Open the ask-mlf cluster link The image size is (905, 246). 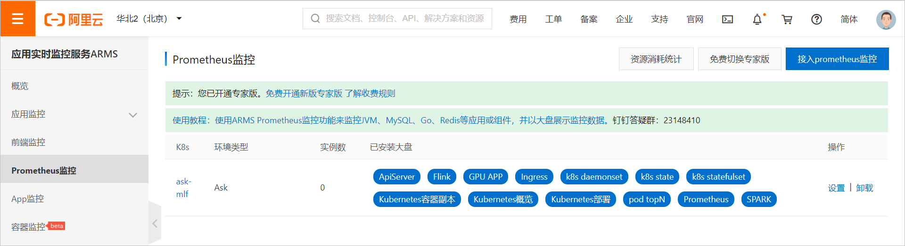(183, 188)
